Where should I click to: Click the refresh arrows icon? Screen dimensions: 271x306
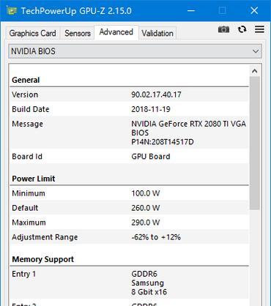[x=242, y=29]
